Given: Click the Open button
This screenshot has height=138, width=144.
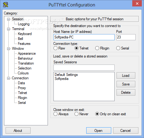Looking at the screenshot, I should [x=99, y=131].
